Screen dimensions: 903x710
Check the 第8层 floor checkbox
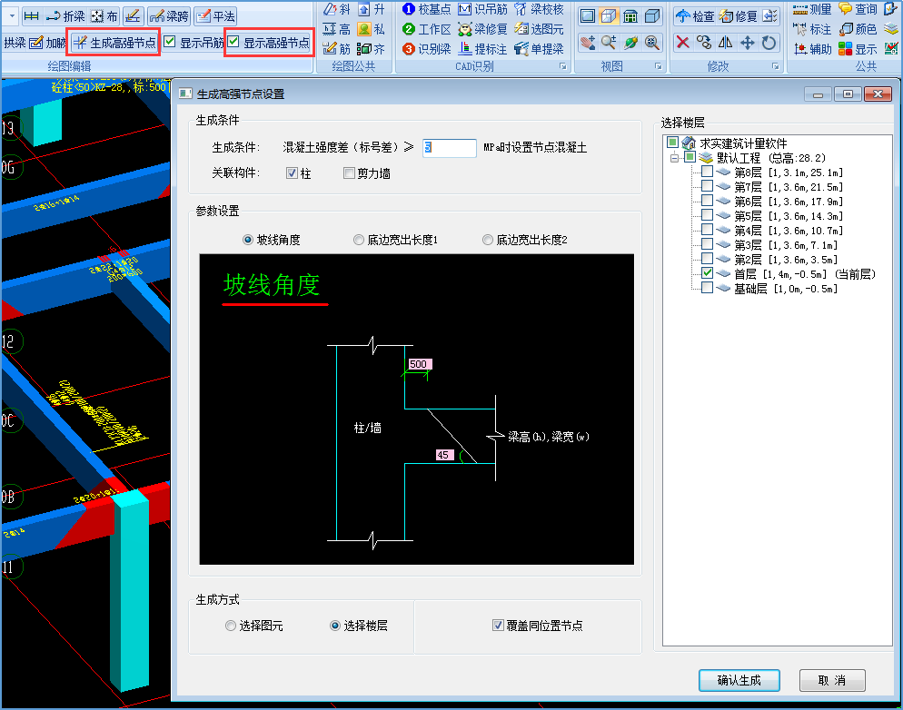point(707,172)
